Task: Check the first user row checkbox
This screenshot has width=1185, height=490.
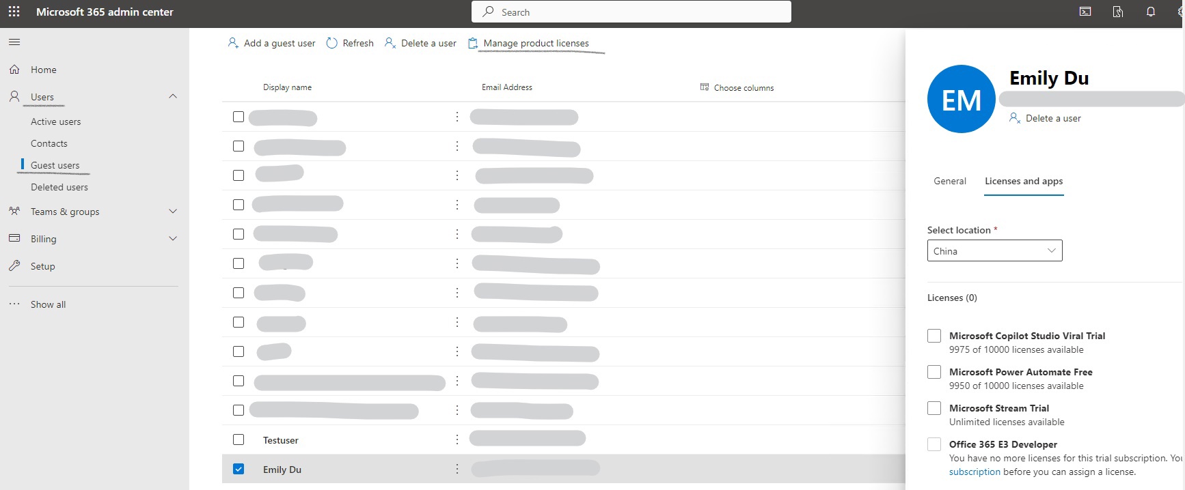Action: 239,117
